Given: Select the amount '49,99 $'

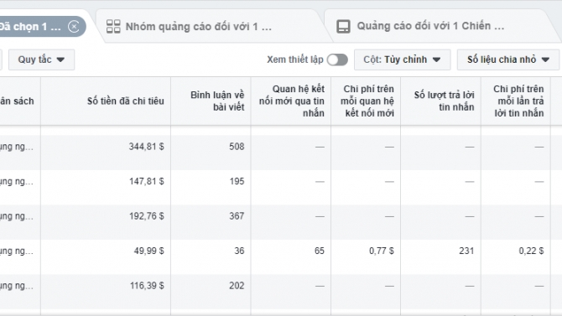Looking at the screenshot, I should tap(148, 251).
